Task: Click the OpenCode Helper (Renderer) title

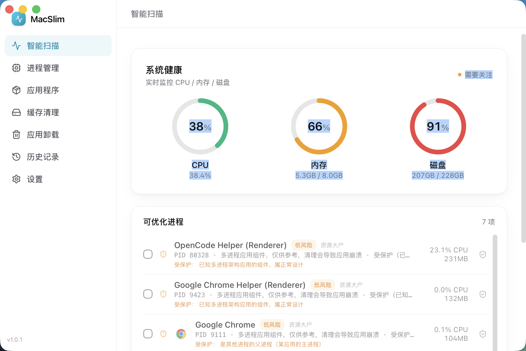Action: click(x=230, y=245)
